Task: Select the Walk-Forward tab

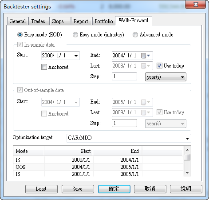Action: [134, 20]
